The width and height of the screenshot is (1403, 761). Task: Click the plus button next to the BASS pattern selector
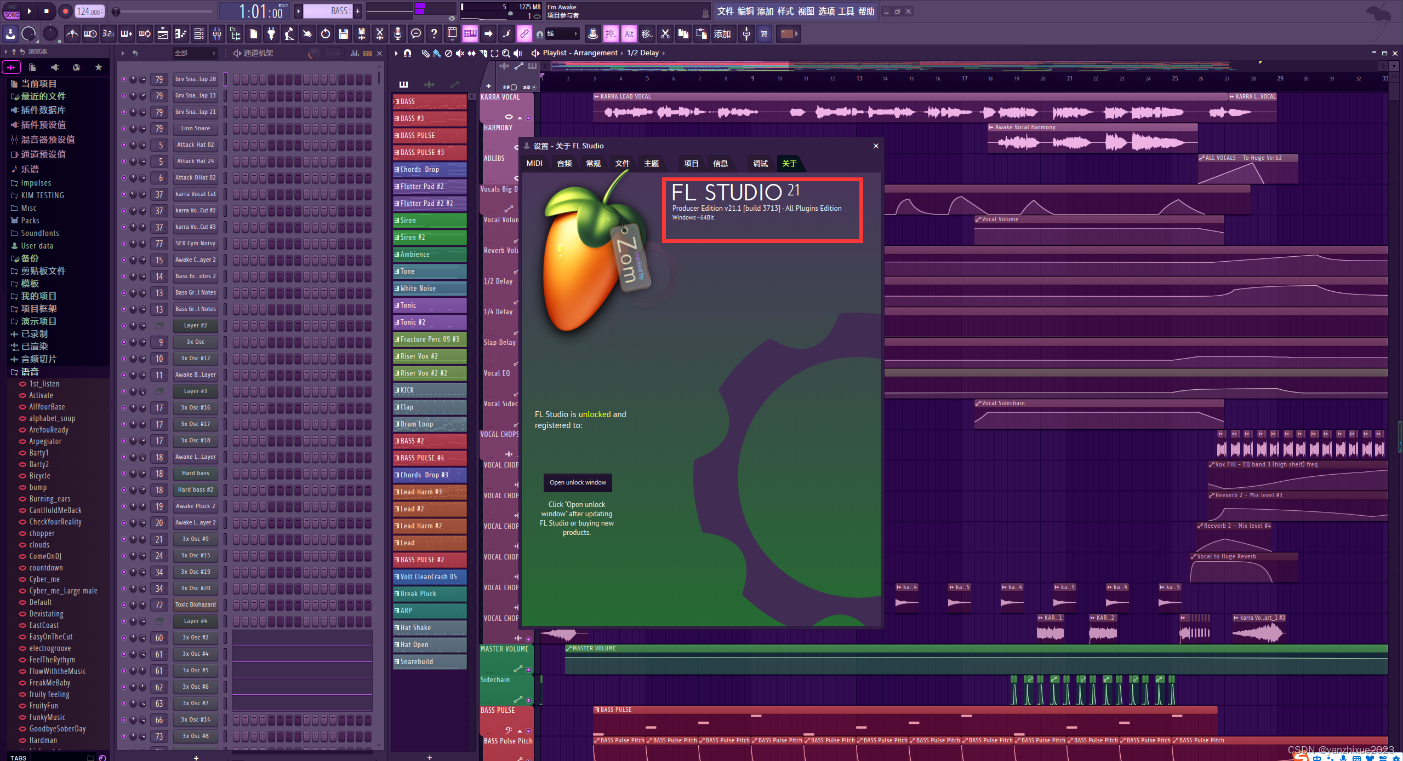(x=358, y=11)
